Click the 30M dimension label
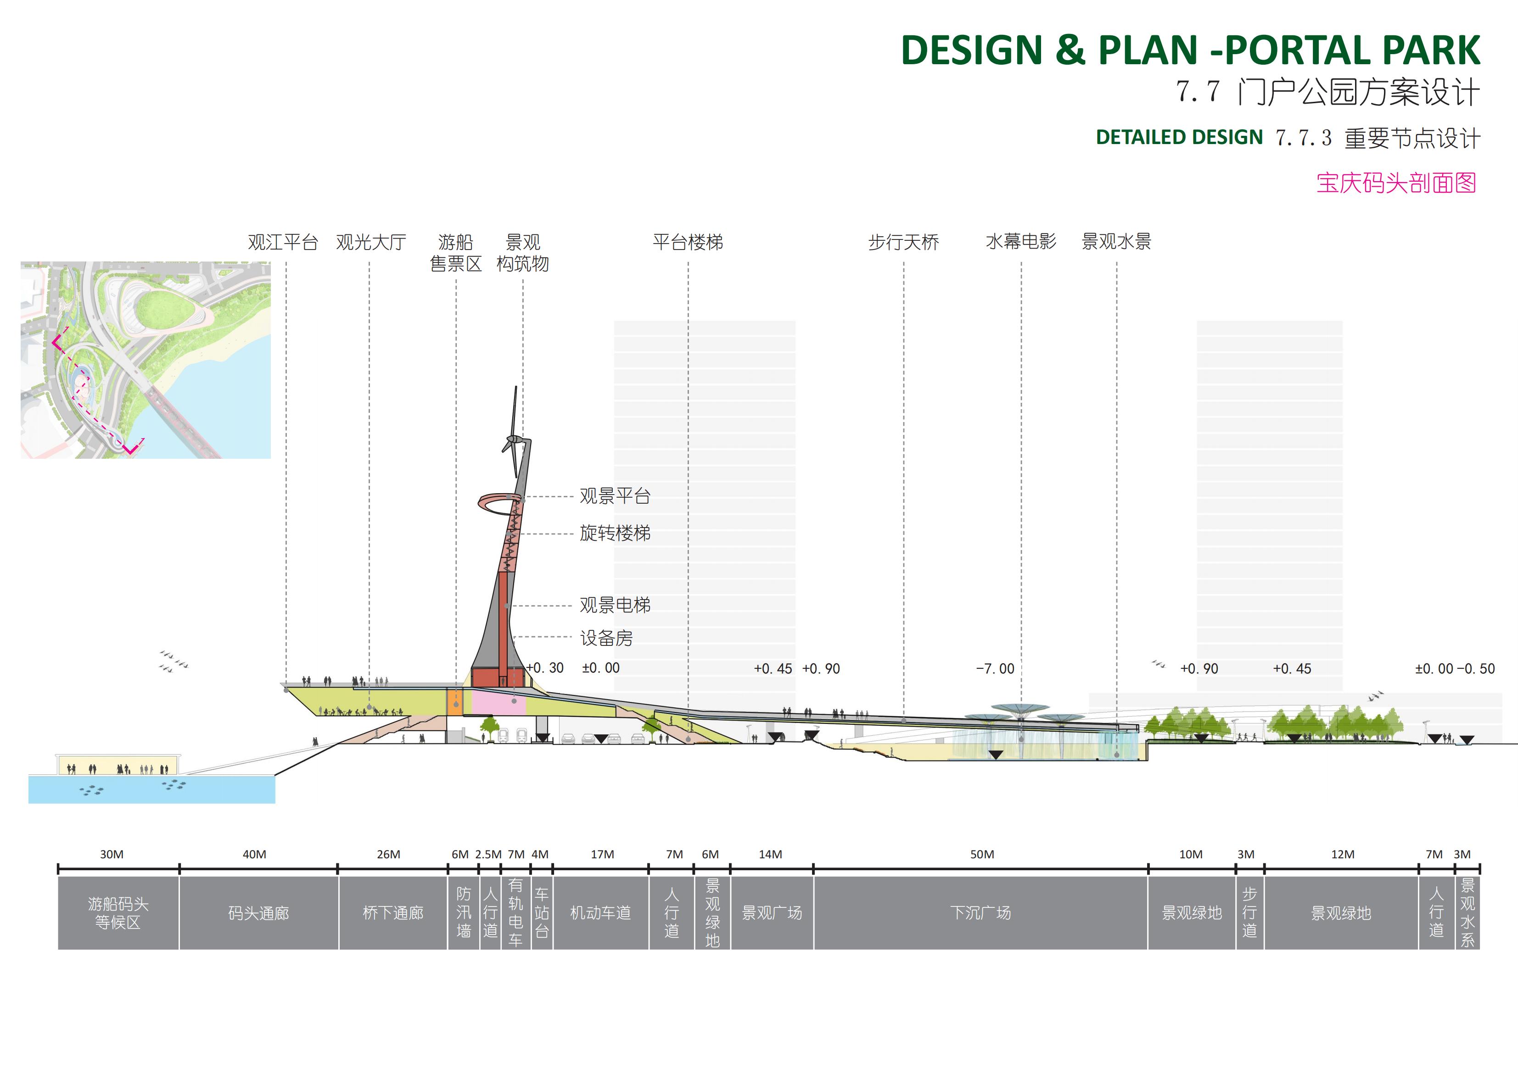This screenshot has width=1518, height=1073. 112,854
